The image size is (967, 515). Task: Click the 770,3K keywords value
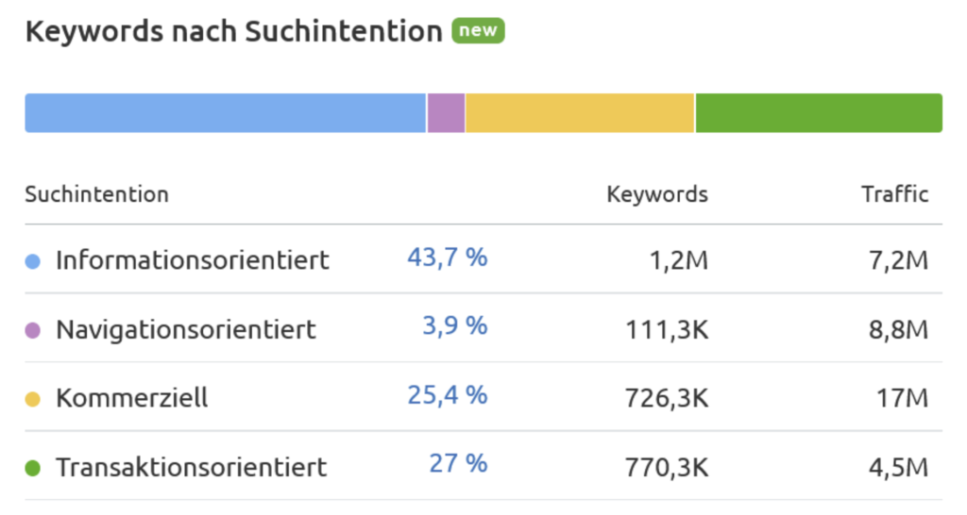(667, 468)
